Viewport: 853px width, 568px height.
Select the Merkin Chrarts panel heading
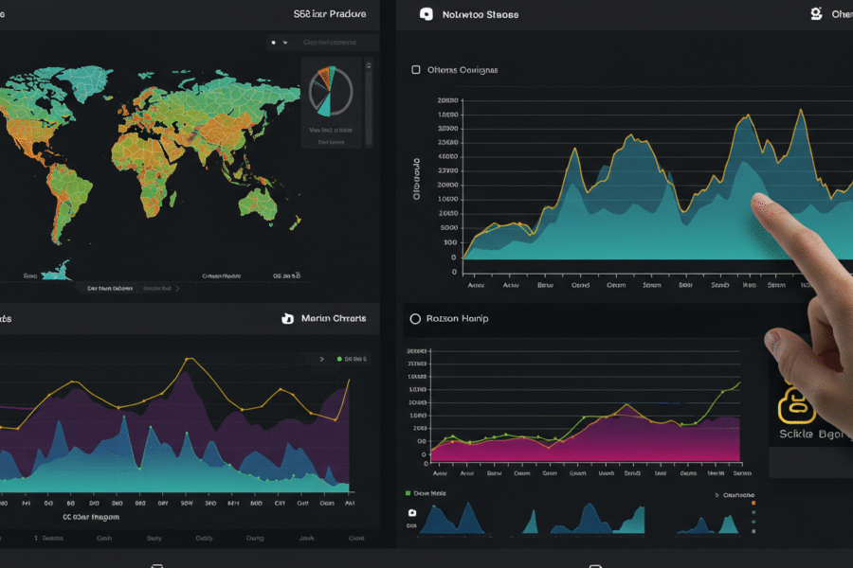click(333, 319)
